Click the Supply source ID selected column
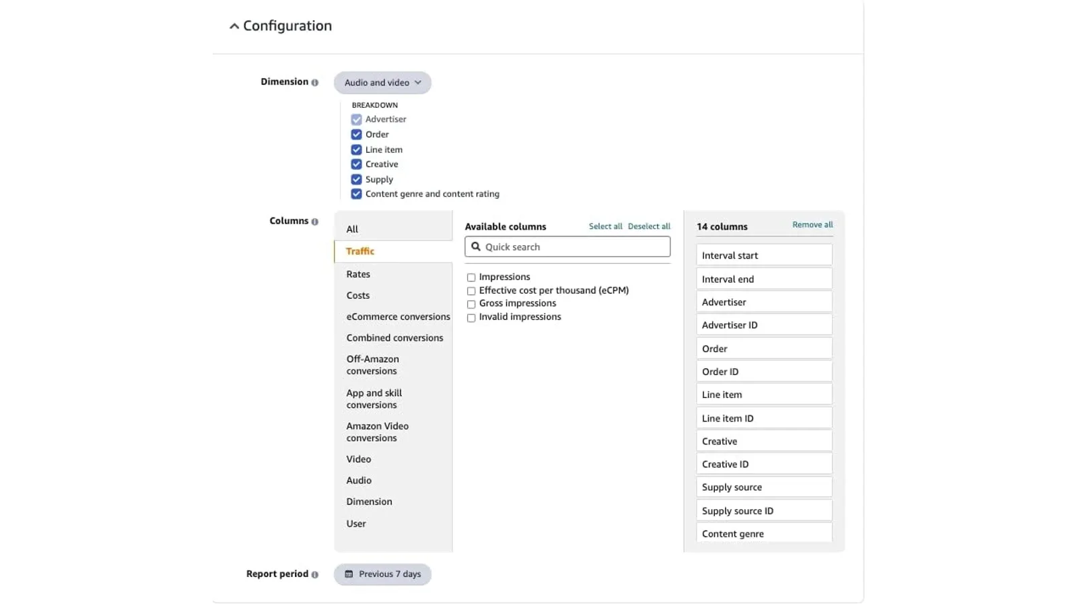The height and width of the screenshot is (606, 1077). click(764, 510)
